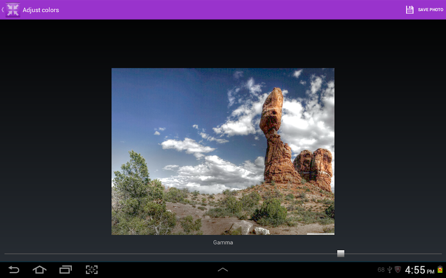Tap the balanced rock photo preview
Image resolution: width=446 pixels, height=278 pixels.
[223, 152]
